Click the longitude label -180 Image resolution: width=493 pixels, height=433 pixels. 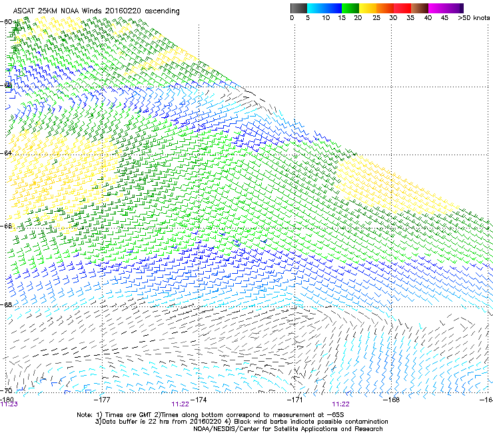point(7,400)
